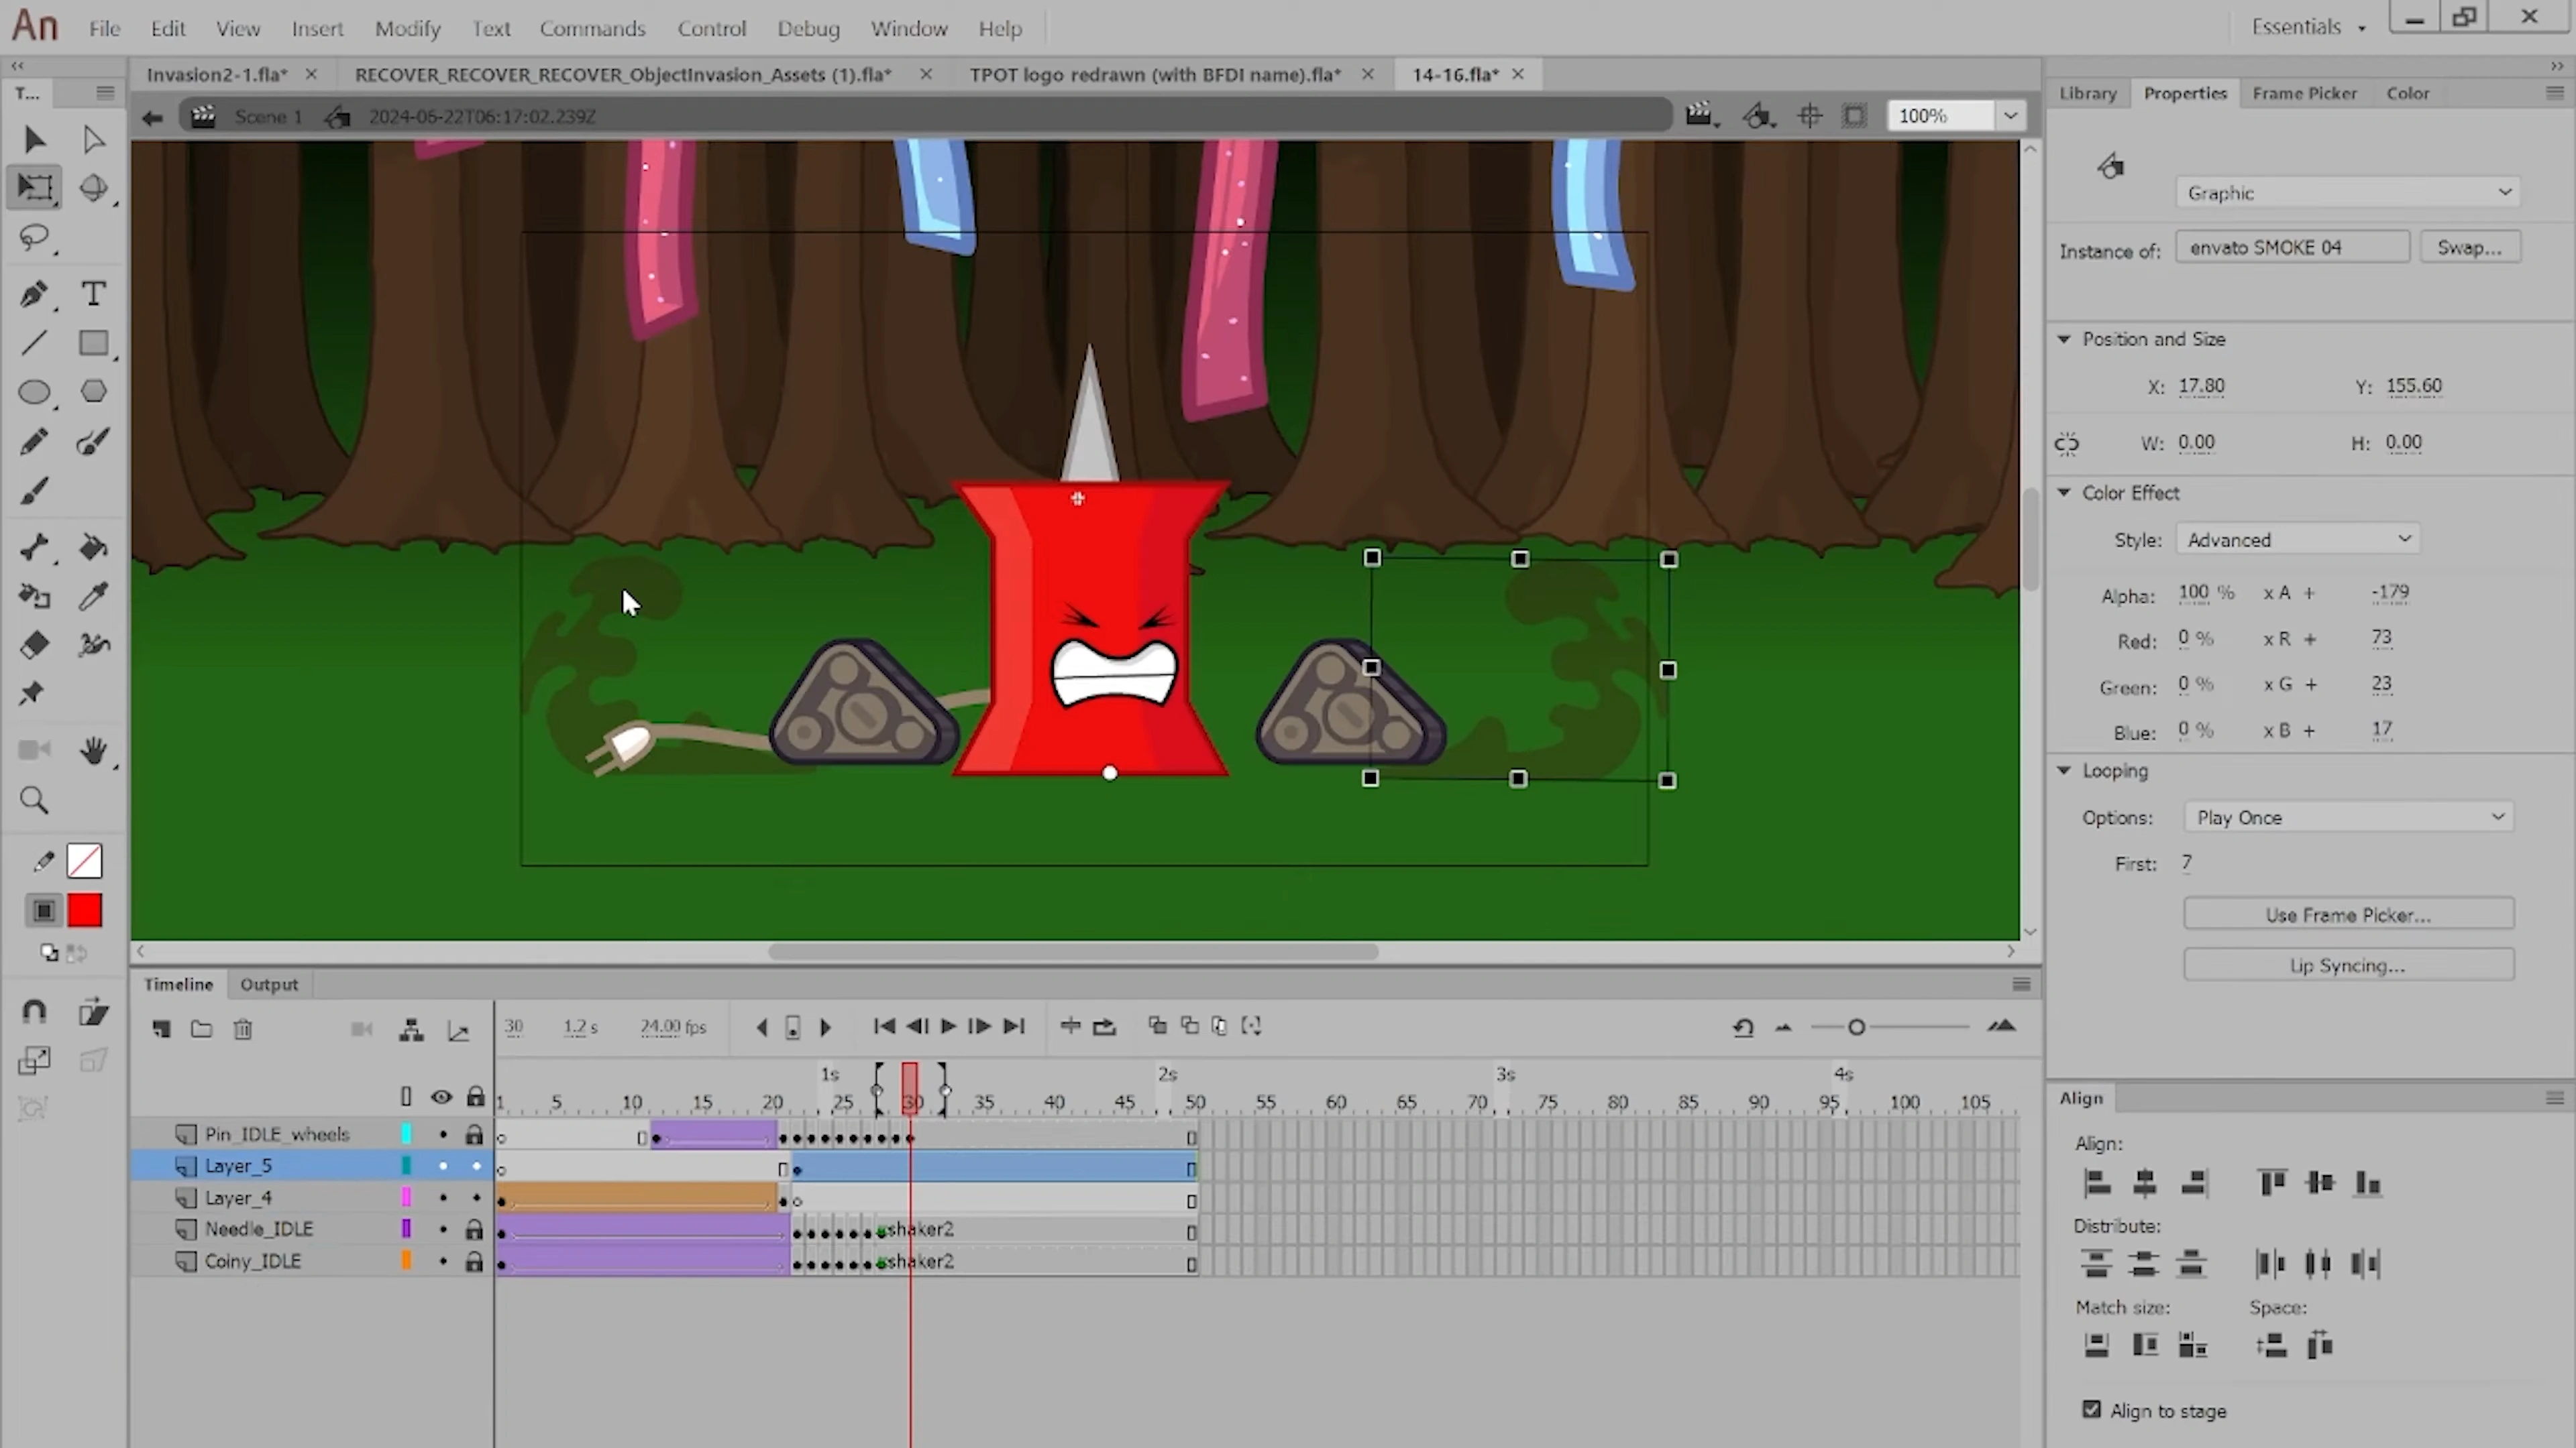
Task: Click the Delete layer trash icon
Action: [243, 1029]
